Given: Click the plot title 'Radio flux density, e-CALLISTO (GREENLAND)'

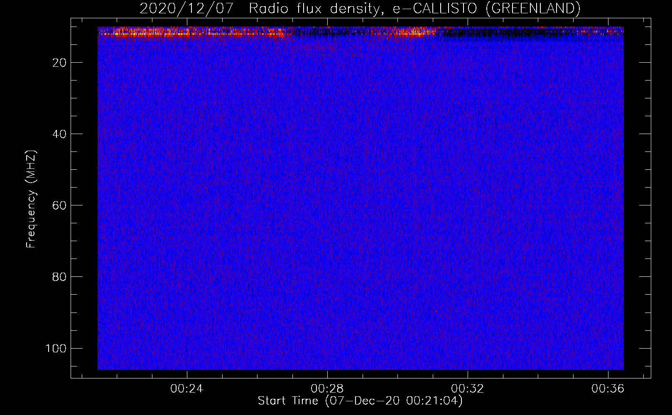Looking at the screenshot, I should click(x=414, y=8).
